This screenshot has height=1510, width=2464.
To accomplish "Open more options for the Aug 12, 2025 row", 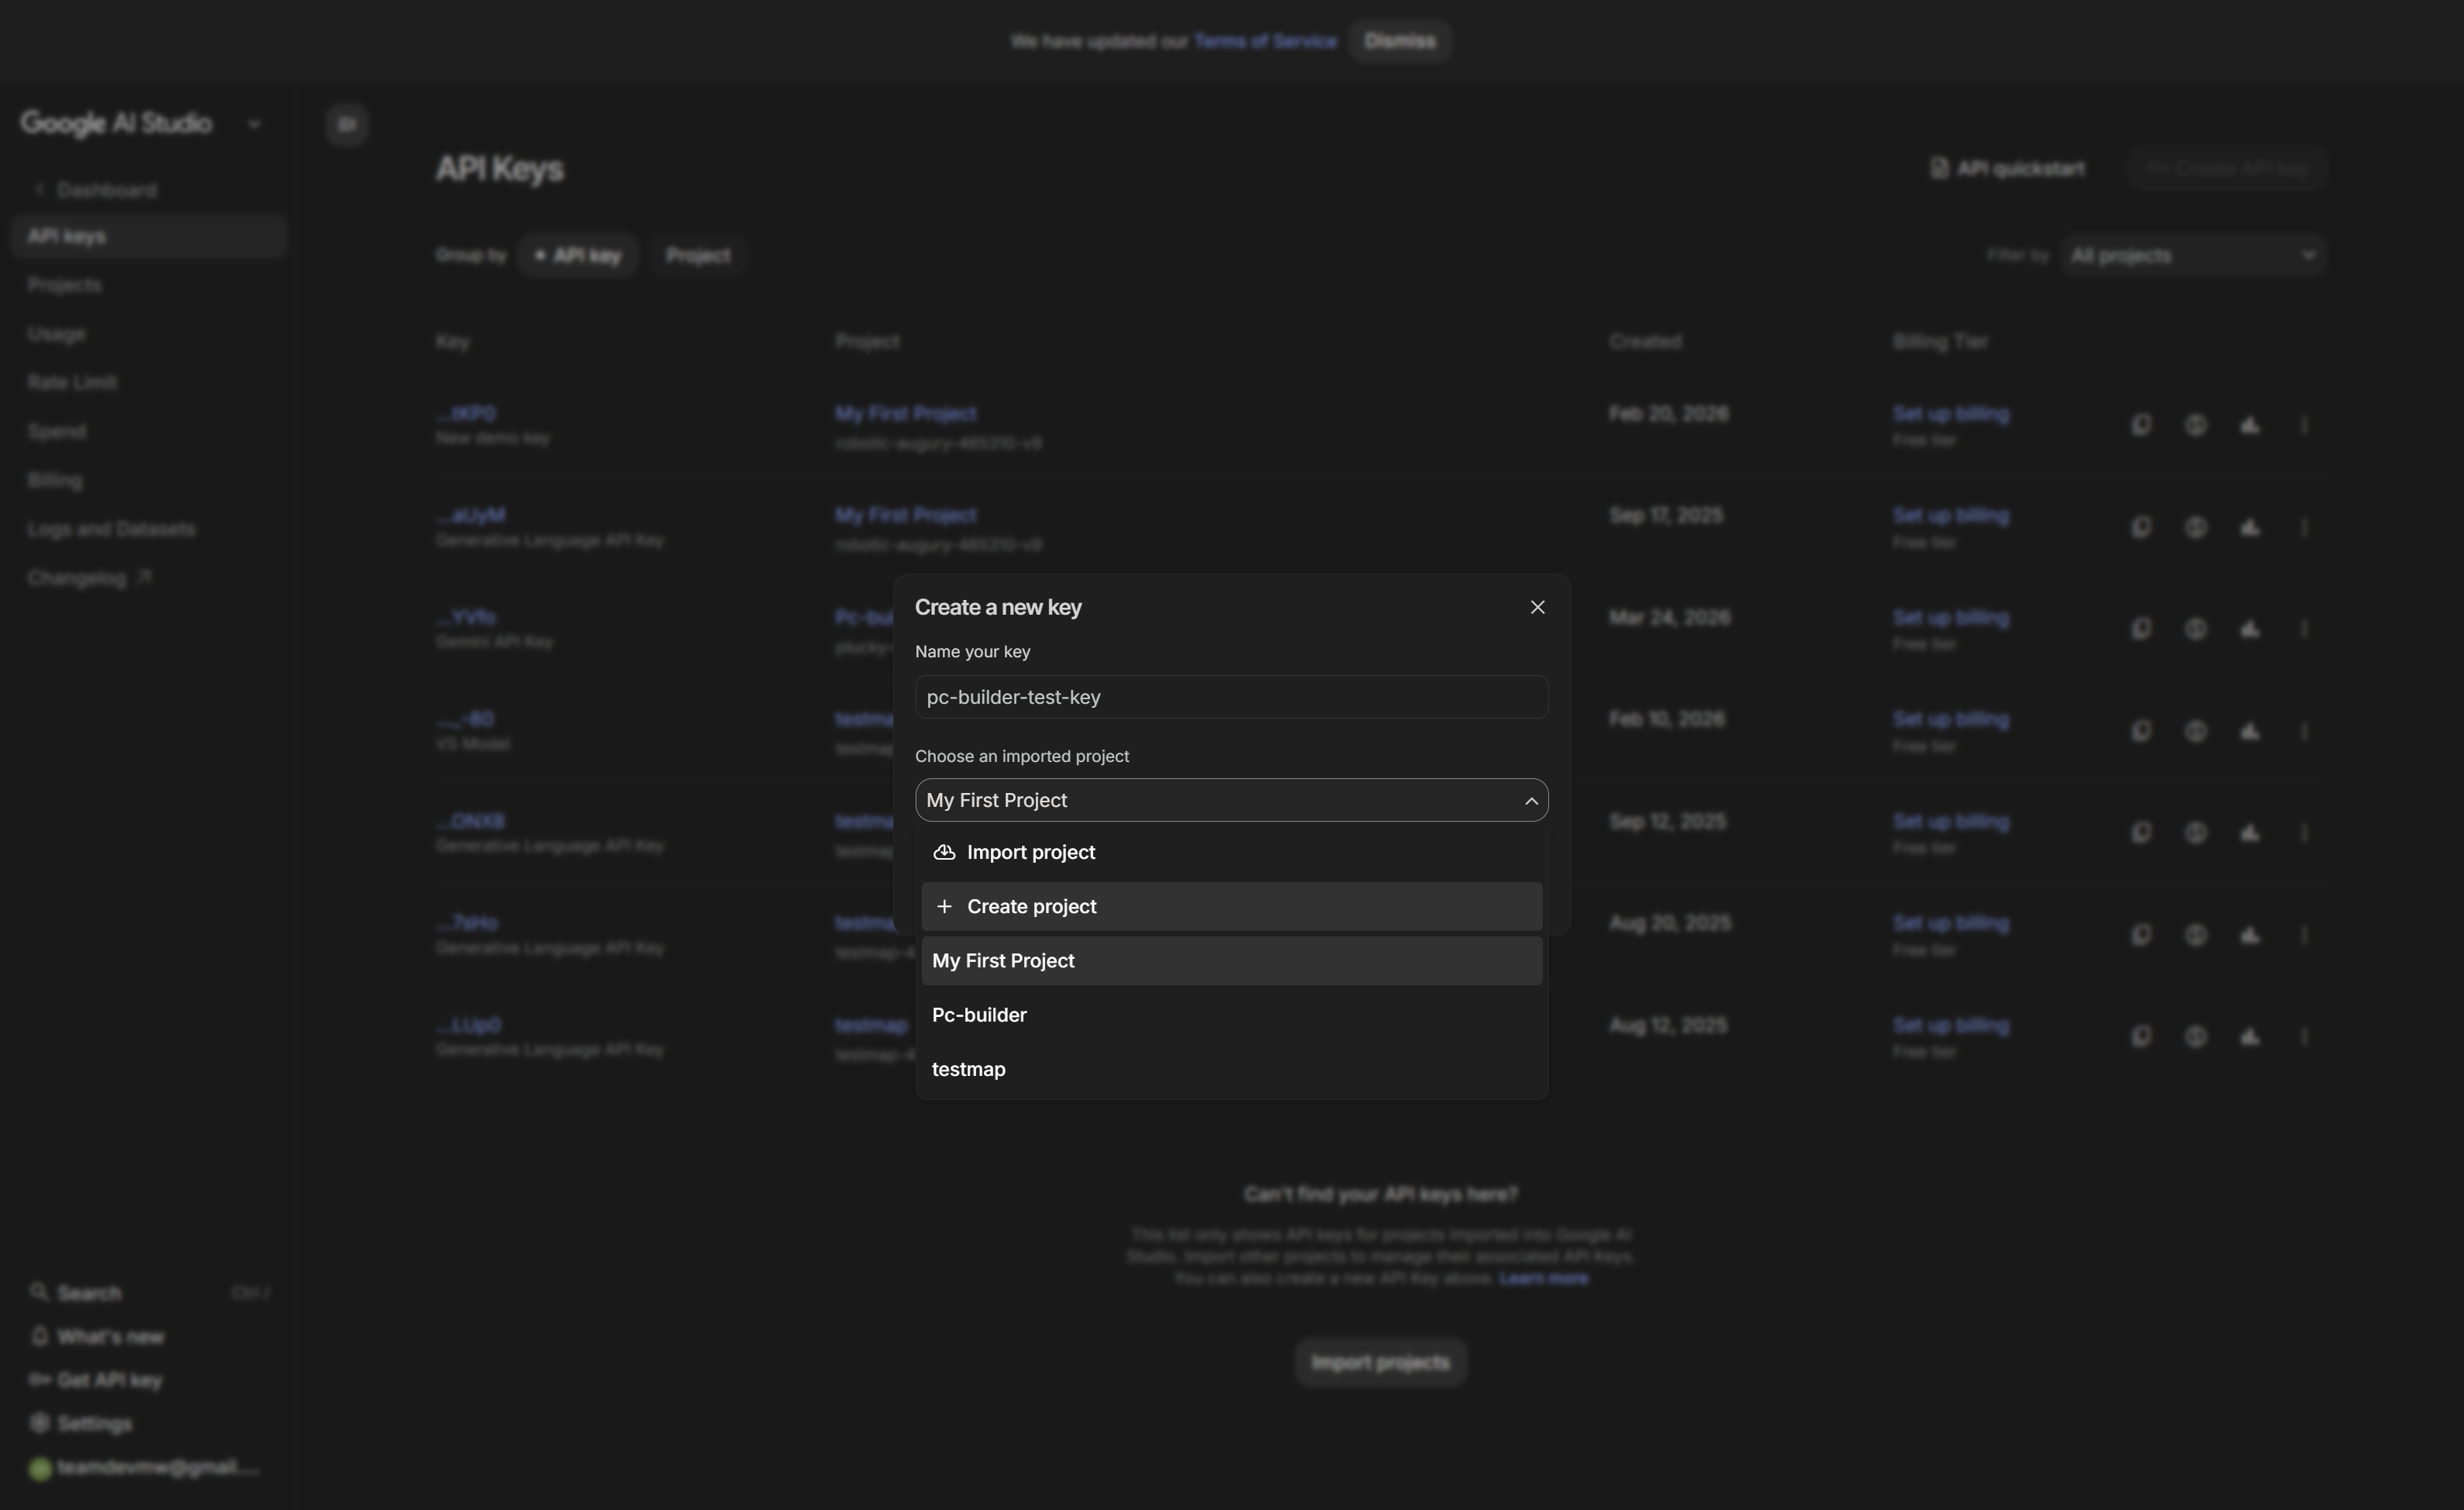I will [2304, 1036].
